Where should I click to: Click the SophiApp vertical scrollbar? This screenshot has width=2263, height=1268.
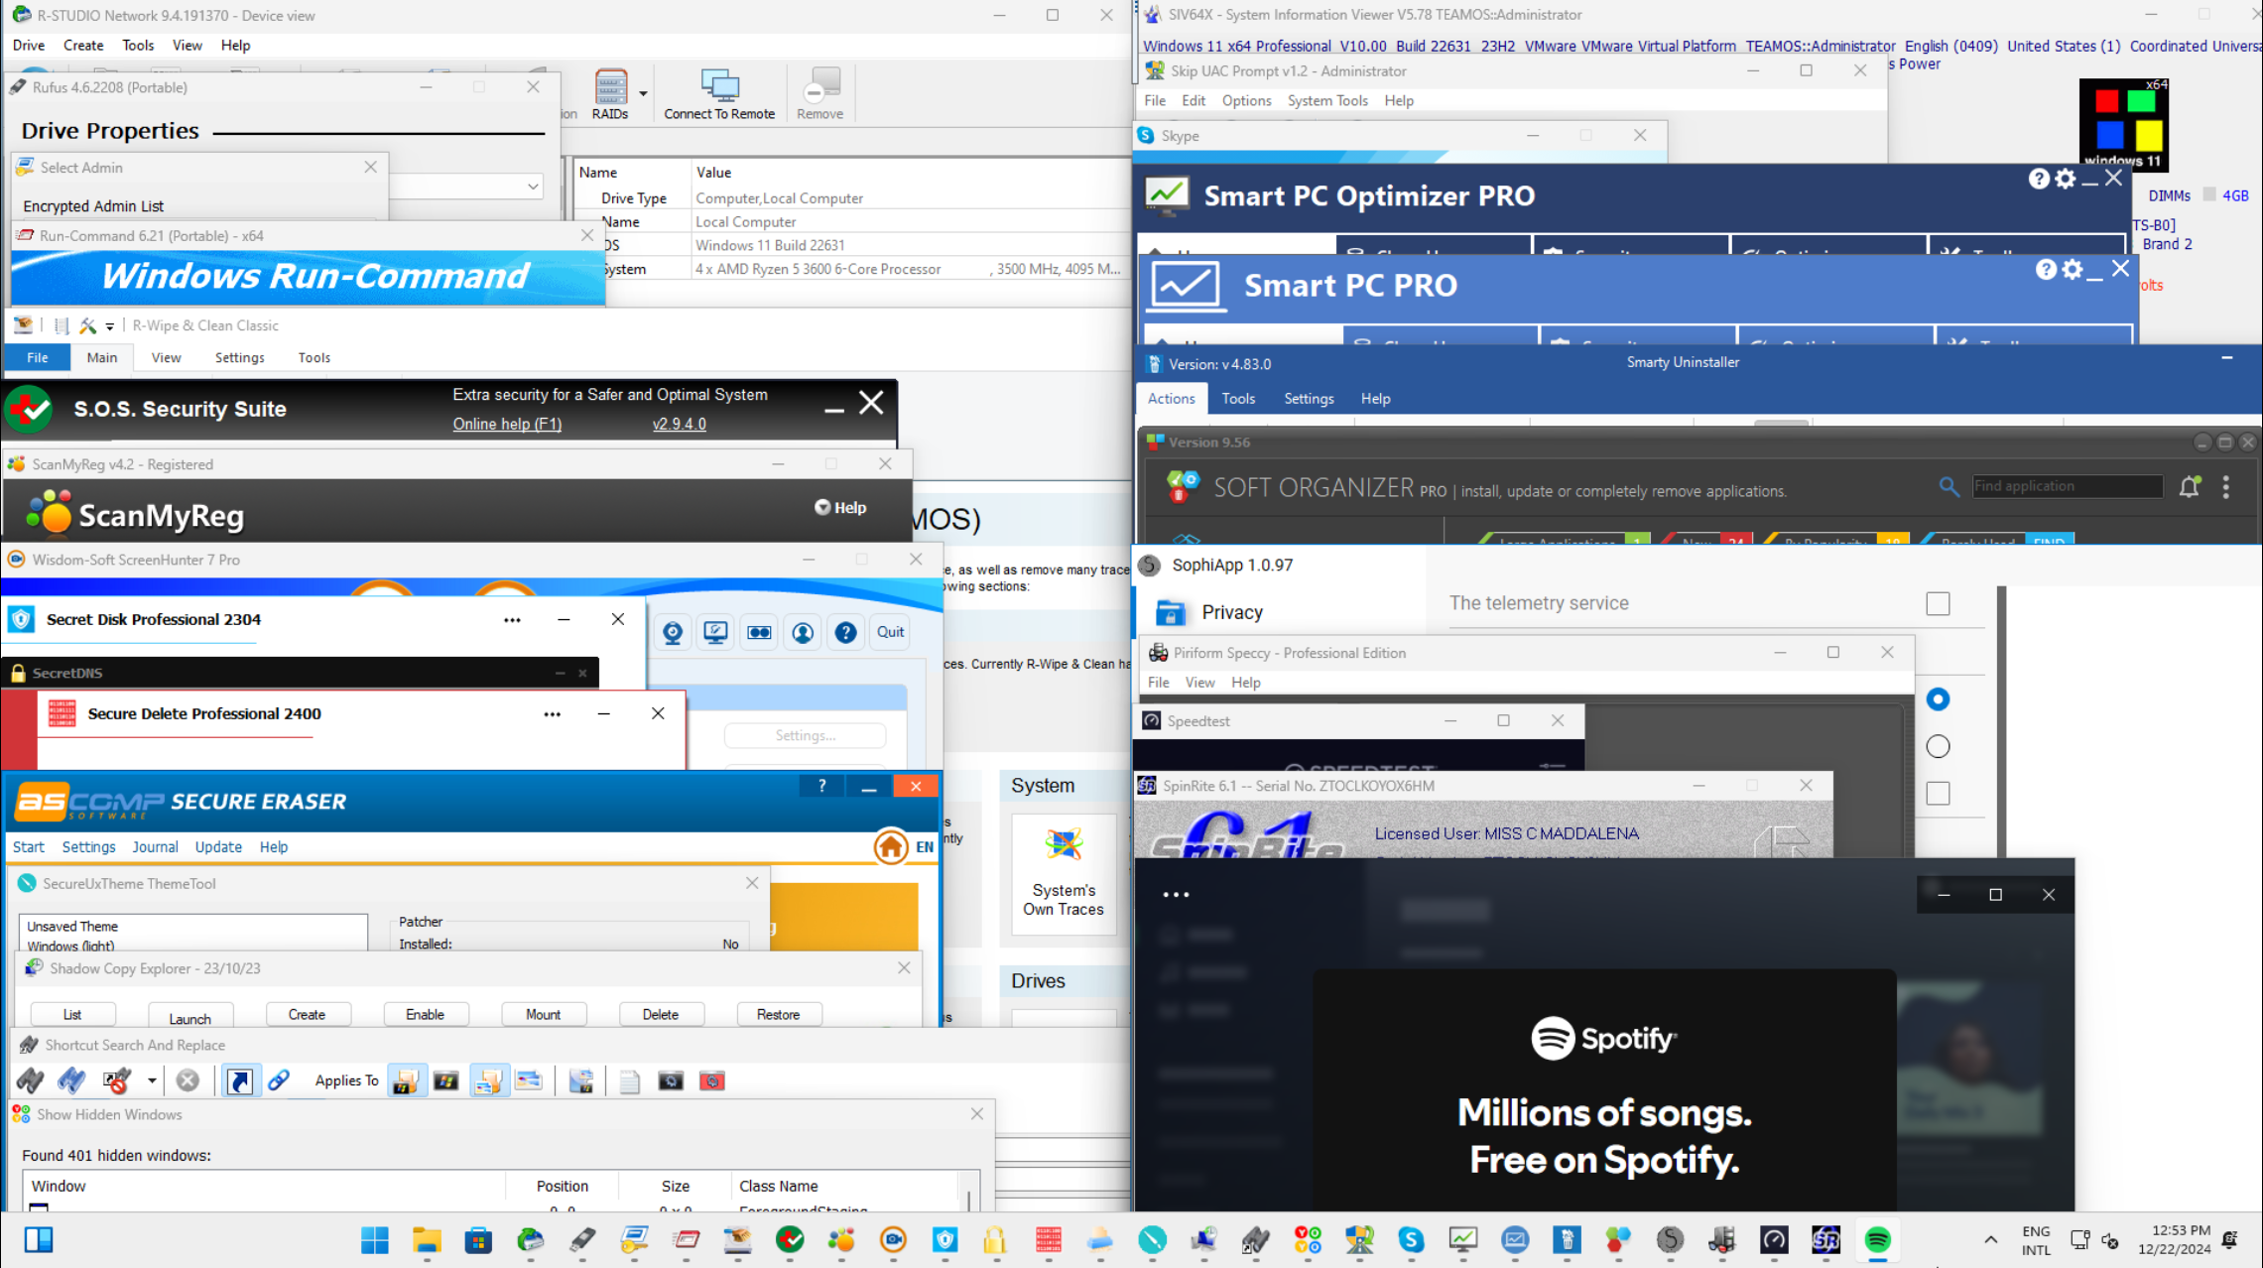[2002, 720]
